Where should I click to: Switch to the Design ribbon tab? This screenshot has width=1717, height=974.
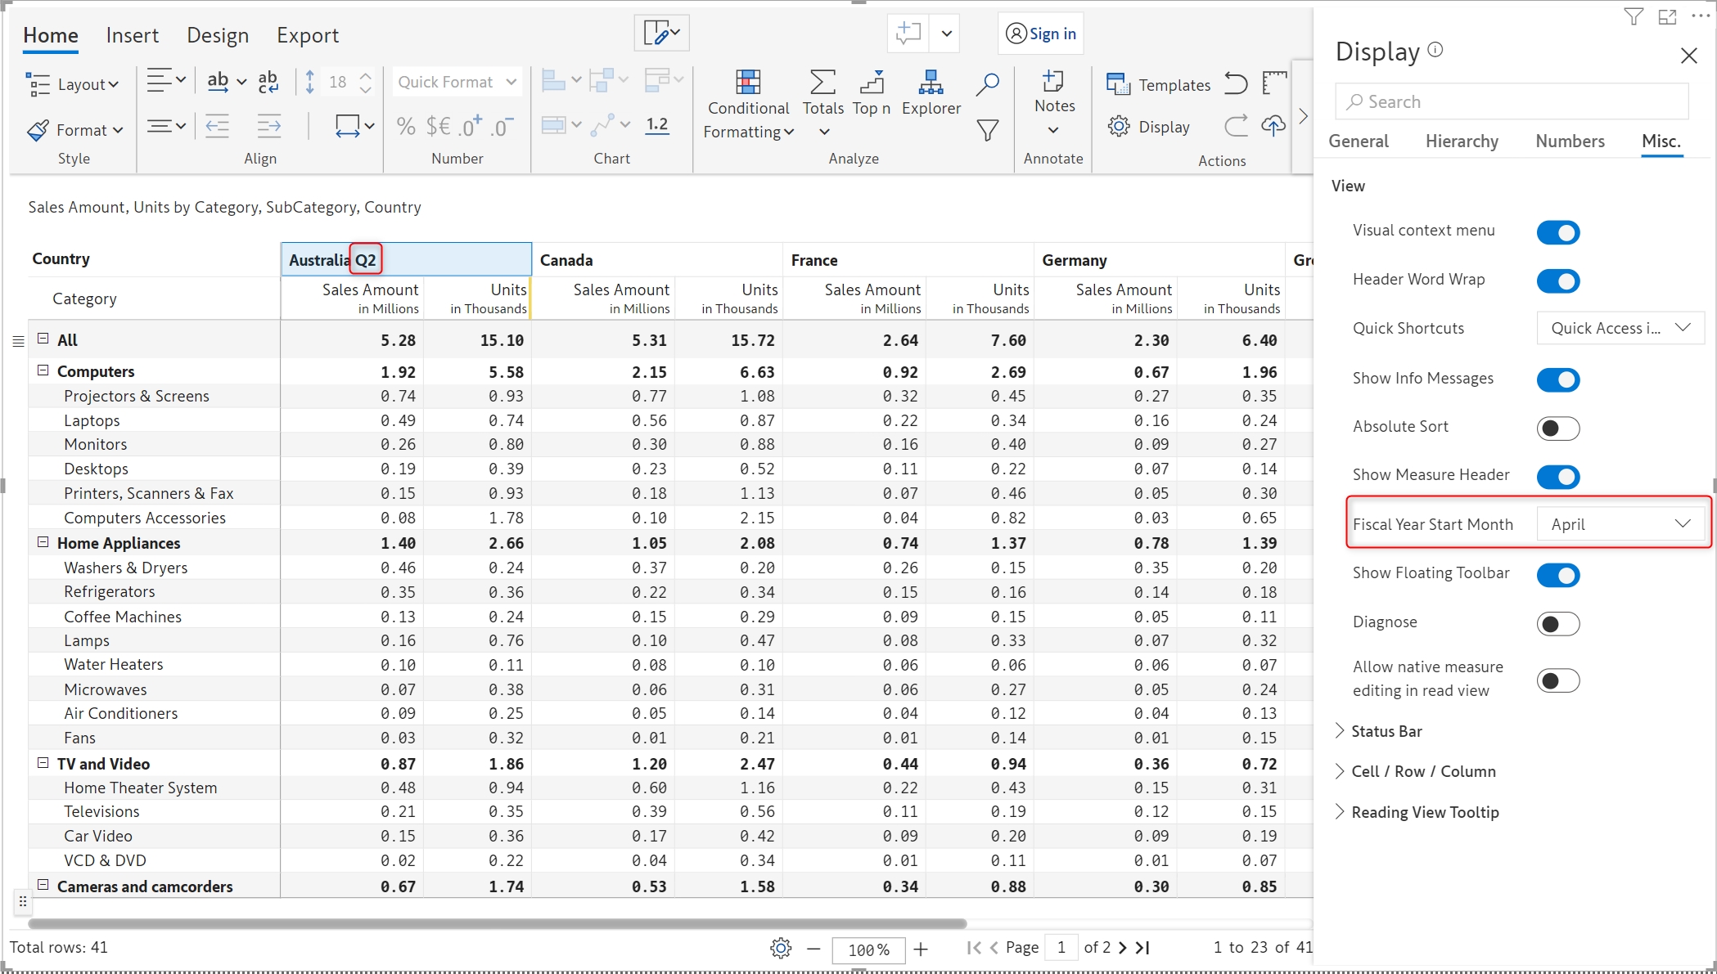(x=218, y=35)
